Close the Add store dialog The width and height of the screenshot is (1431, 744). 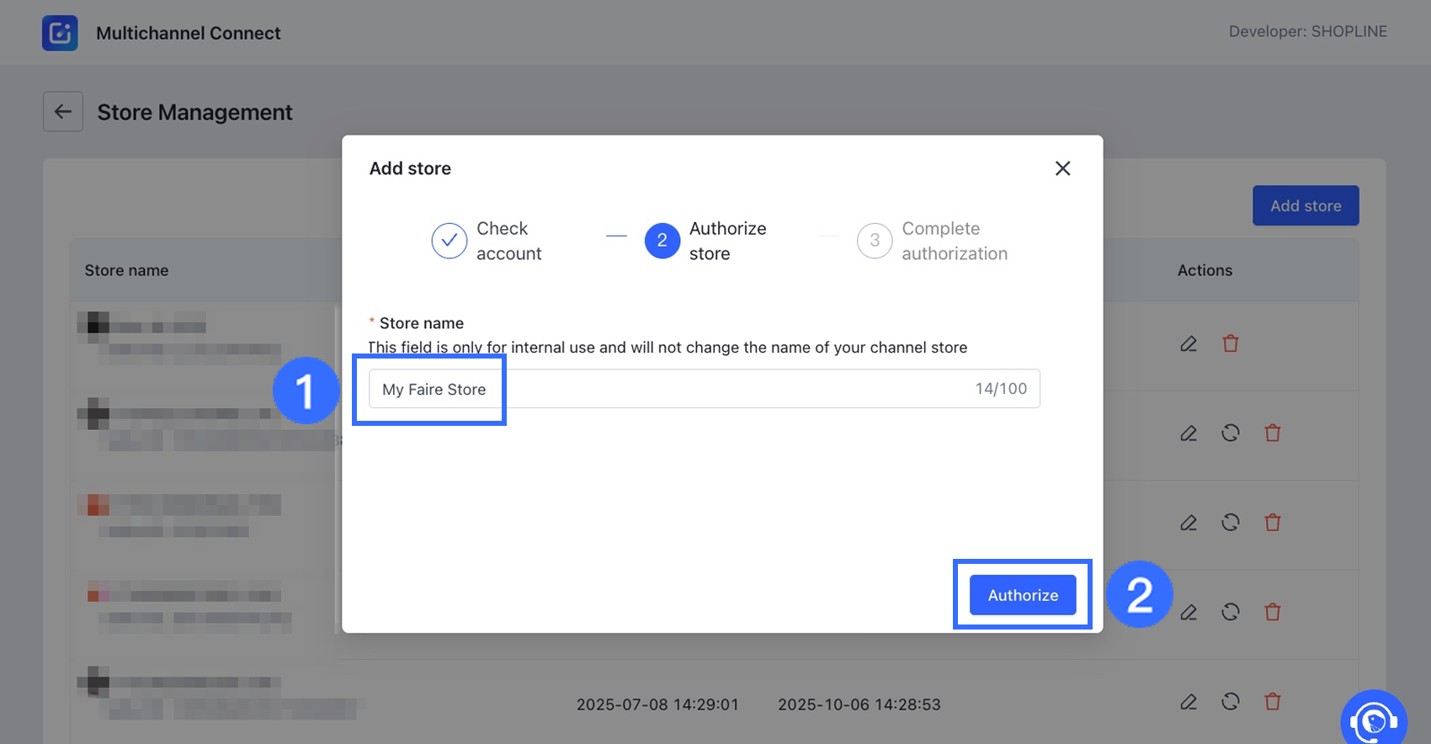(x=1062, y=168)
